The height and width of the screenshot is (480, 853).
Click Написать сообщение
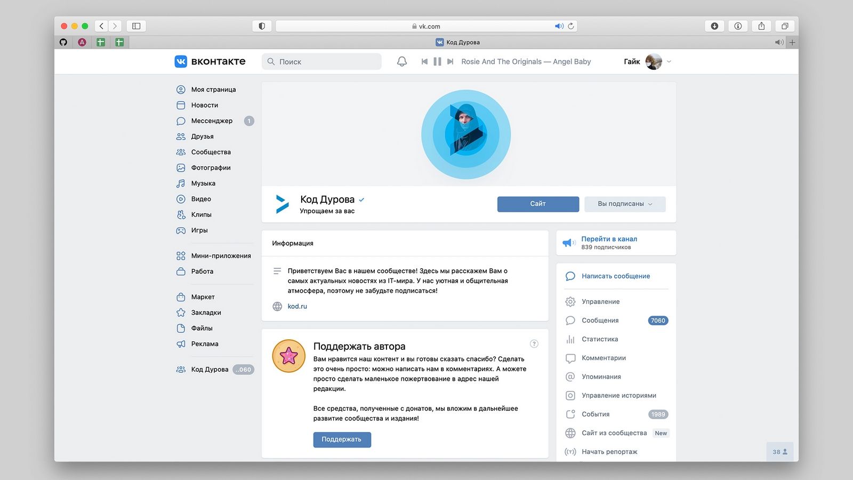tap(616, 276)
